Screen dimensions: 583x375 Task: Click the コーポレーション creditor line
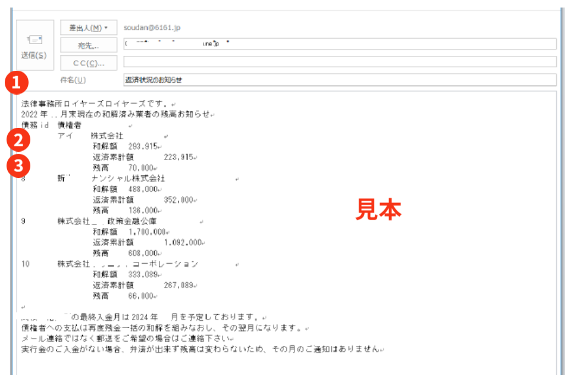tap(128, 264)
